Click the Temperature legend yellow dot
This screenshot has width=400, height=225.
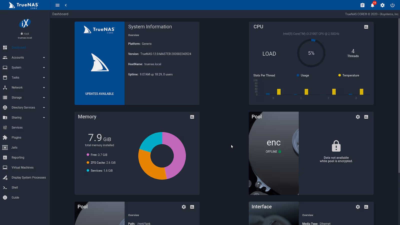(x=339, y=75)
